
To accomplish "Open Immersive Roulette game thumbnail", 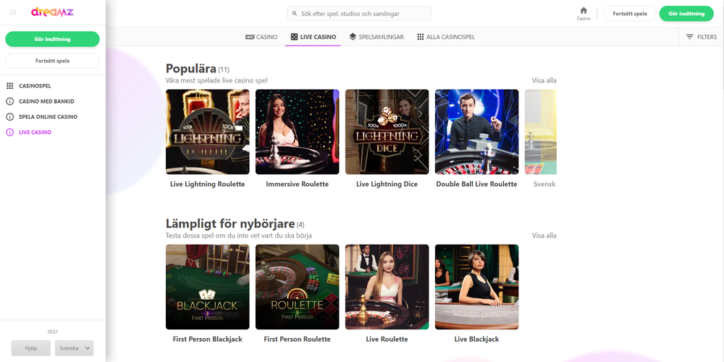I will click(298, 132).
